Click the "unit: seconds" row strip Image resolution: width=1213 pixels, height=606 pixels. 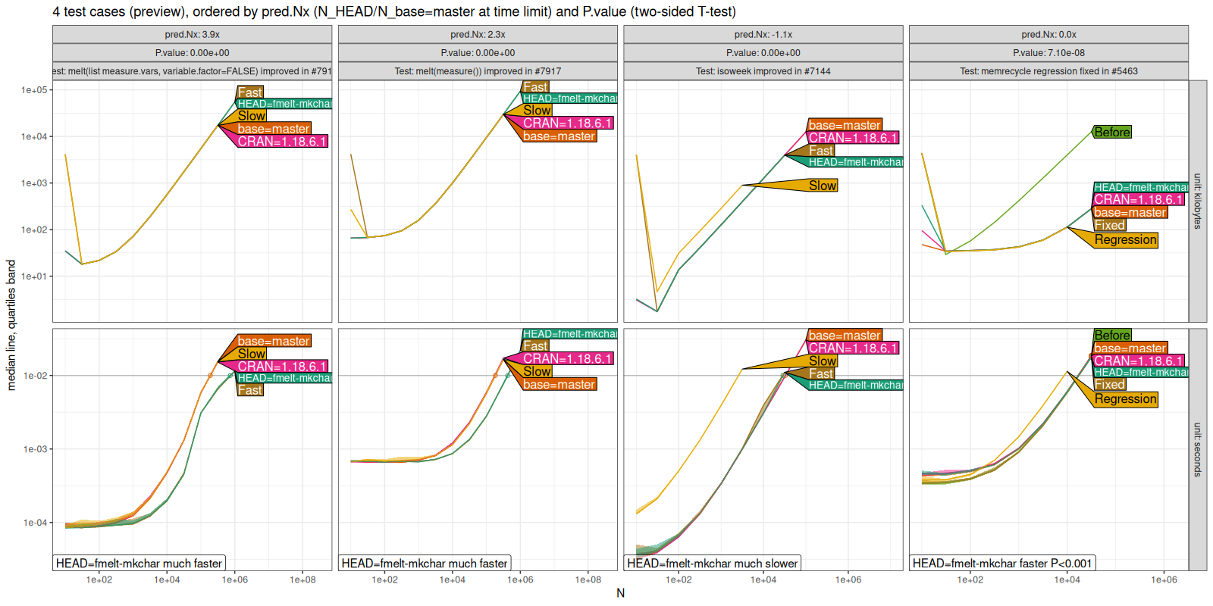(1198, 449)
